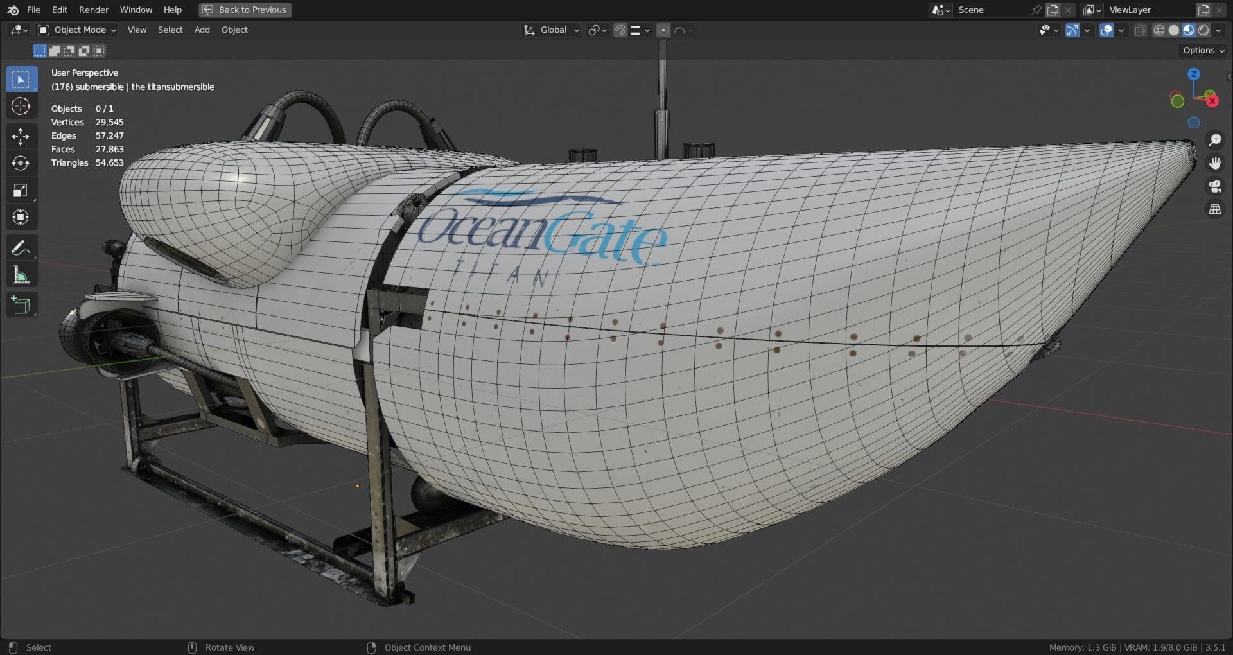Choose the Extend Selection mode icon

point(55,51)
